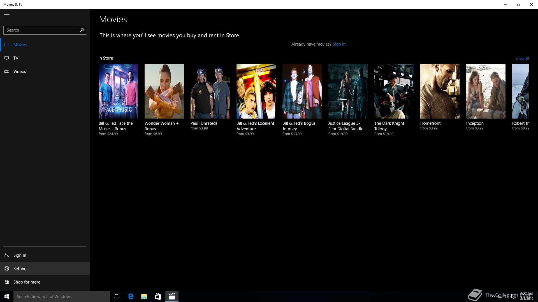Select Videos in the sidebar

coord(45,71)
